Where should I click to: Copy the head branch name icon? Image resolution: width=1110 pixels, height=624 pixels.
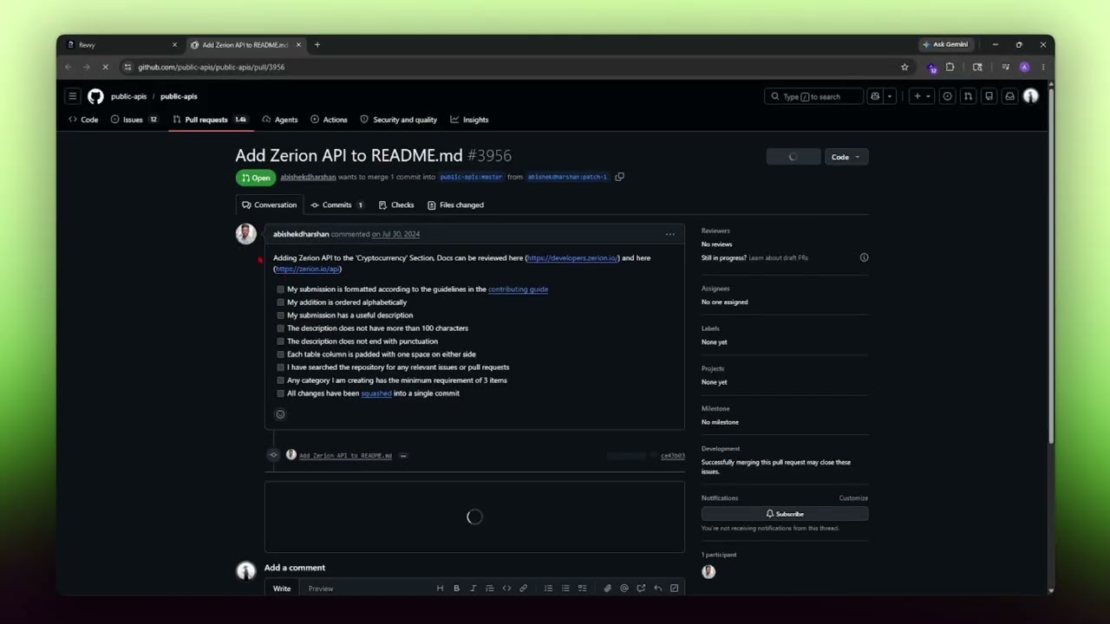pyautogui.click(x=619, y=177)
